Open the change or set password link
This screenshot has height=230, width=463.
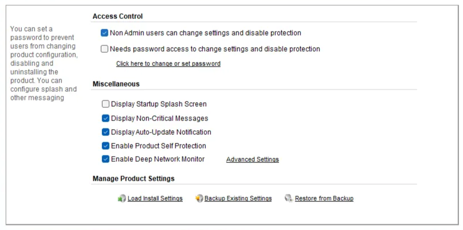pyautogui.click(x=168, y=64)
